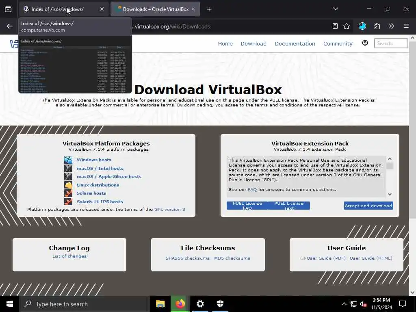The image size is (416, 312).
Task: Select the Downloads – Oracle VirtualBox tab
Action: pos(156,9)
